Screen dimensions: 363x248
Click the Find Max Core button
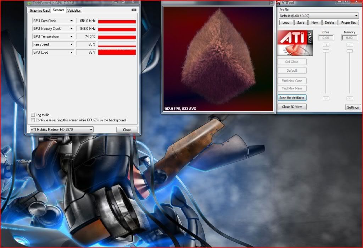(x=292, y=81)
